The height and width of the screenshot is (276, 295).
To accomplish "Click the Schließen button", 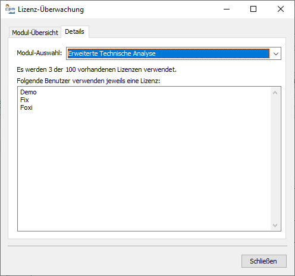I will (264, 261).
